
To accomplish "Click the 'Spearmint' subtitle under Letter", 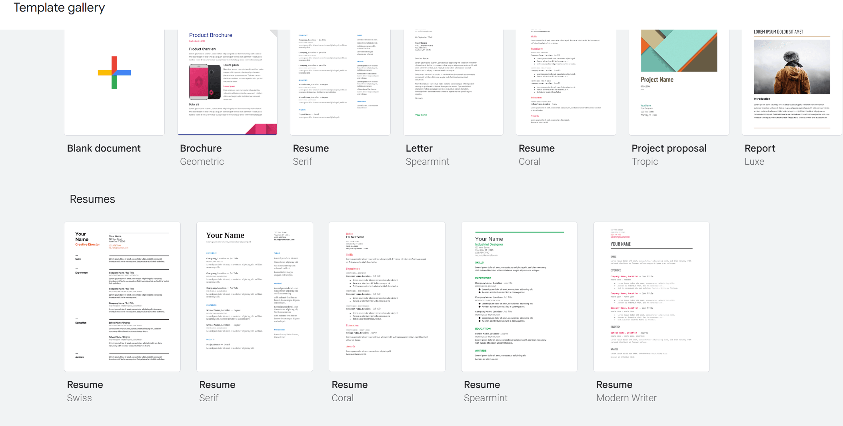I will tap(427, 162).
